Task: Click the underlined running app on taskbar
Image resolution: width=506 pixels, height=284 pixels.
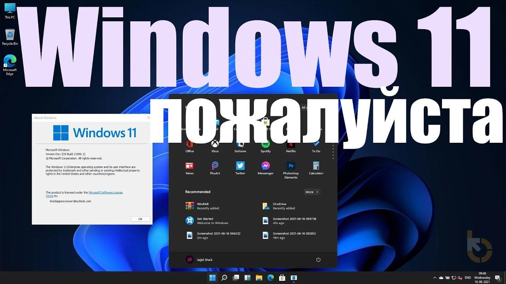Action: [x=294, y=278]
